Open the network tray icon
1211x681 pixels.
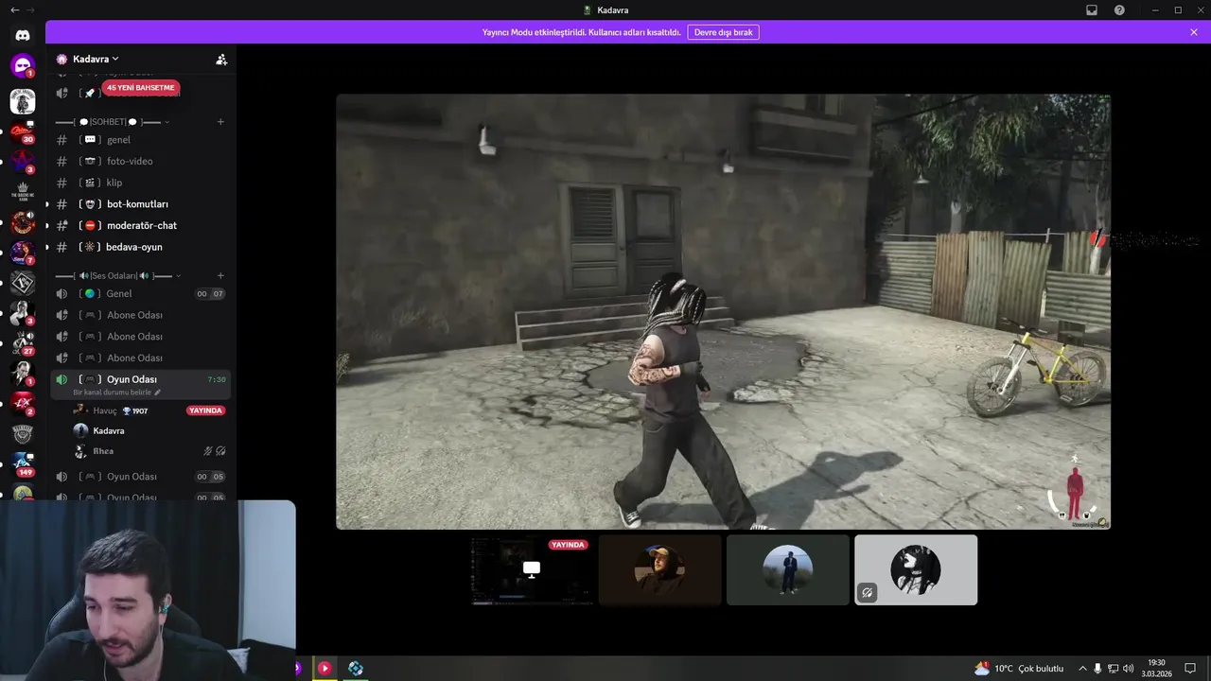1113,669
